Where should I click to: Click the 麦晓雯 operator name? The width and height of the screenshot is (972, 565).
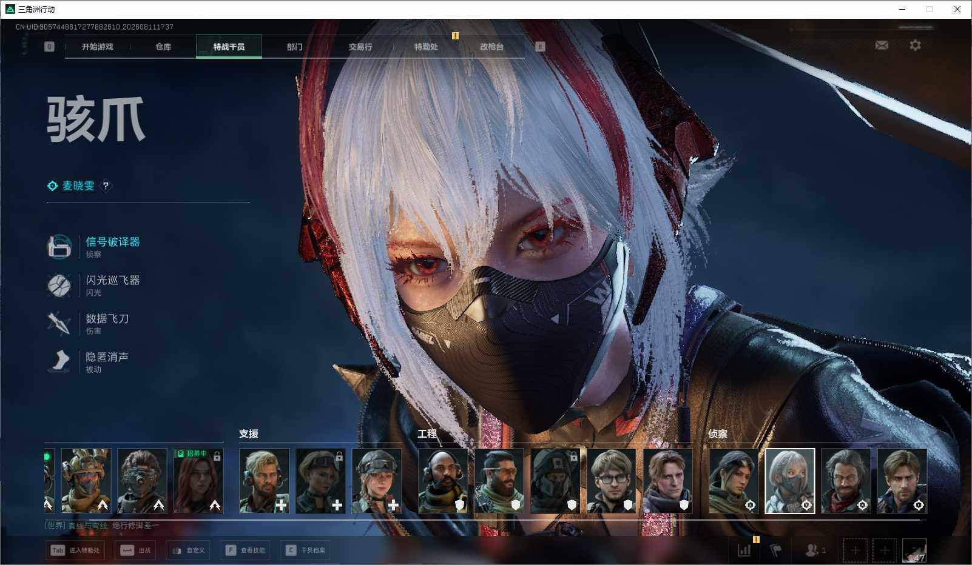tap(78, 186)
